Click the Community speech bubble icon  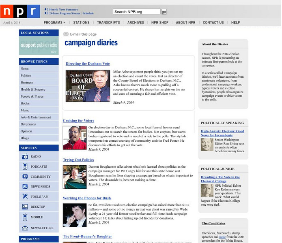(25, 177)
